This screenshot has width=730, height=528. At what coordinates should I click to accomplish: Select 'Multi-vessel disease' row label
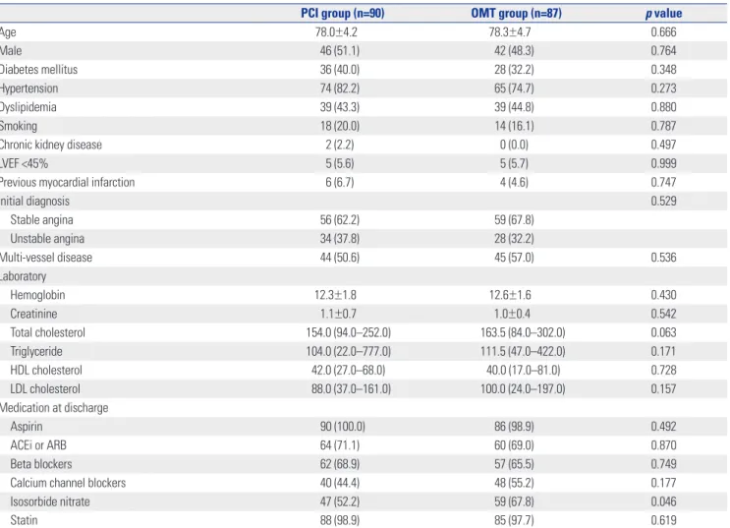coord(46,258)
